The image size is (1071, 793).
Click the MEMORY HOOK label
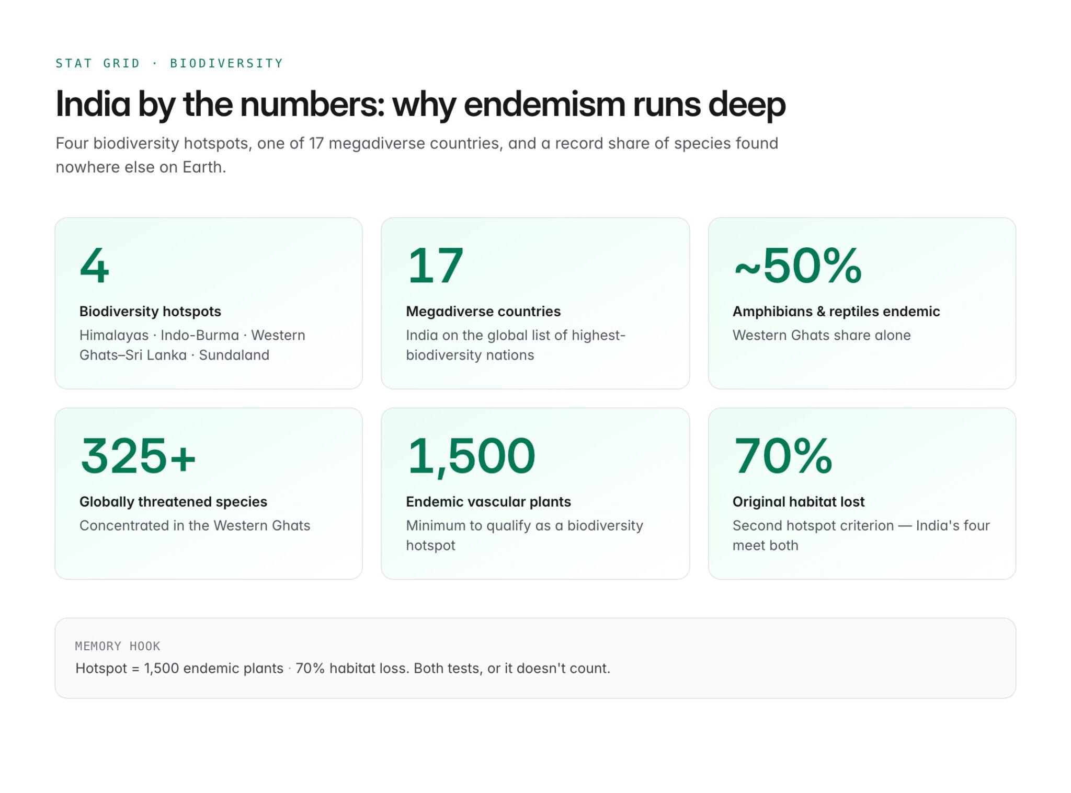pos(118,646)
